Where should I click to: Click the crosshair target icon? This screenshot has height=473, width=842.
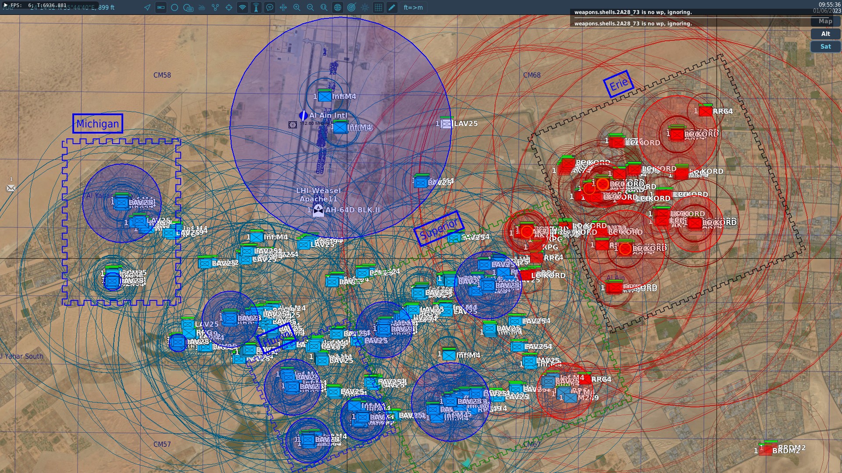[229, 7]
